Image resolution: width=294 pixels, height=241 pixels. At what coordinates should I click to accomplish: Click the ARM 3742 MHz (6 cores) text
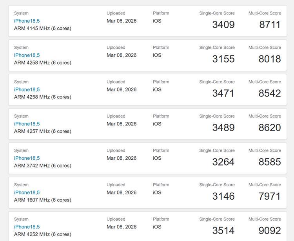pyautogui.click(x=43, y=166)
